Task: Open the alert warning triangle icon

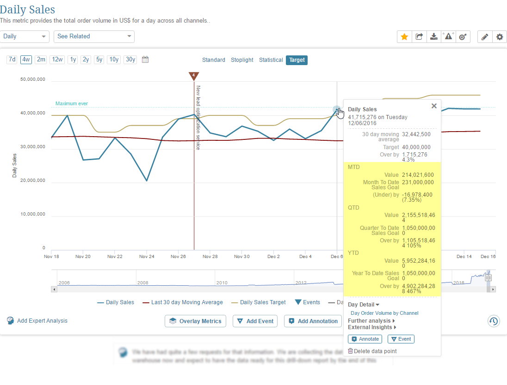Action: (448, 37)
